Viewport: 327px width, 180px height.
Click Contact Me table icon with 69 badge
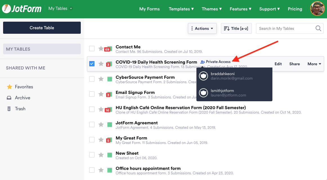click(108, 49)
